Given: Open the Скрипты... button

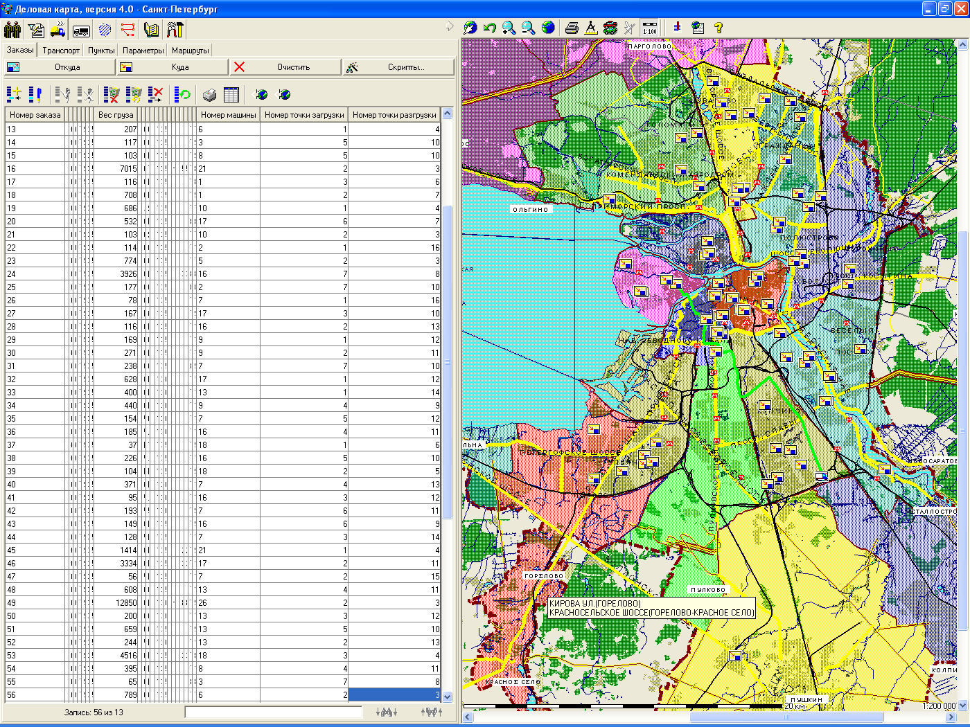Looking at the screenshot, I should click(398, 67).
